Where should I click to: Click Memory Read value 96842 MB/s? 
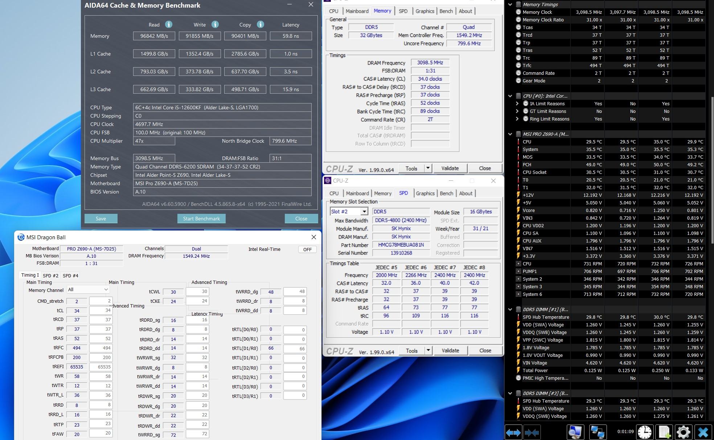tap(154, 36)
